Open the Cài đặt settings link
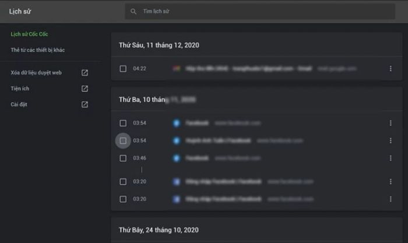 pyautogui.click(x=19, y=104)
